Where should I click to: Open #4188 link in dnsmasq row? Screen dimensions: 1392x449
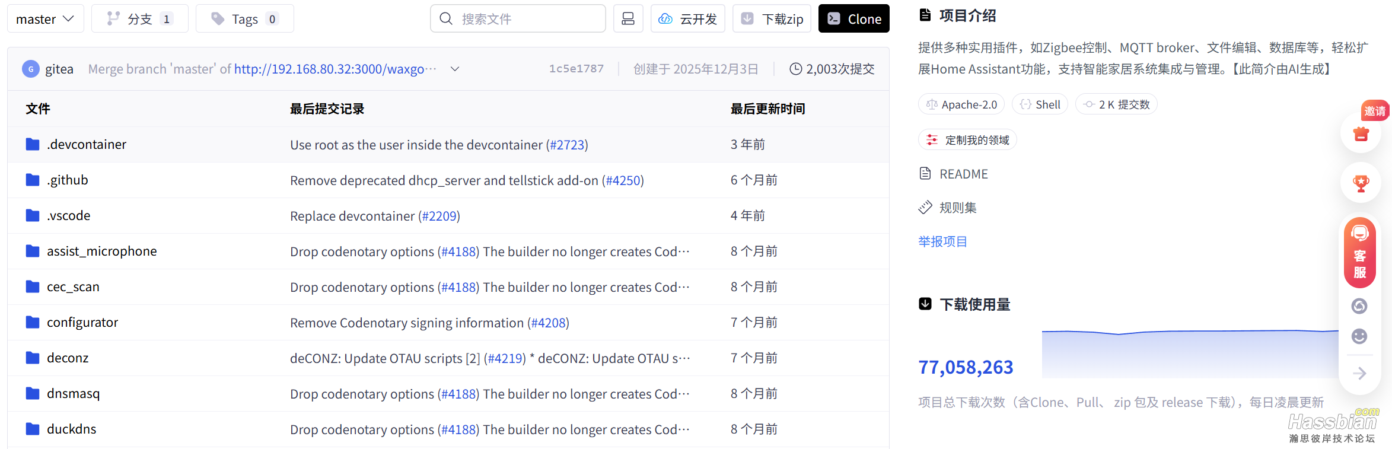coord(458,394)
